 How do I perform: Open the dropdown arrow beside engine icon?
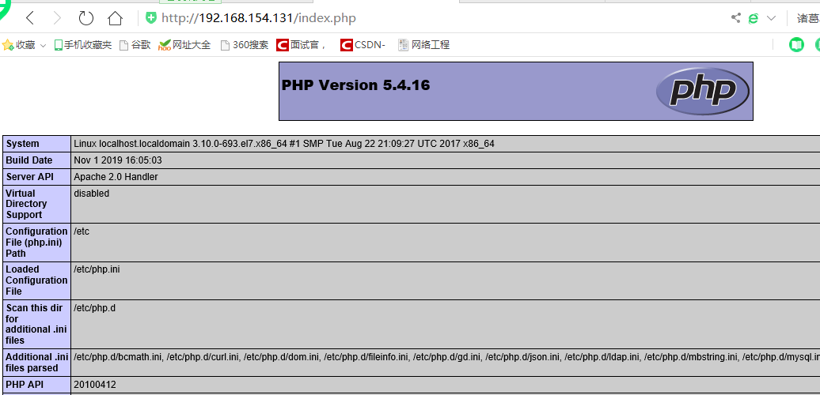(x=771, y=18)
